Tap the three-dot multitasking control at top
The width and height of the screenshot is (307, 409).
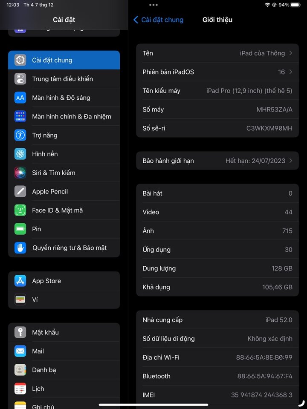(153, 5)
